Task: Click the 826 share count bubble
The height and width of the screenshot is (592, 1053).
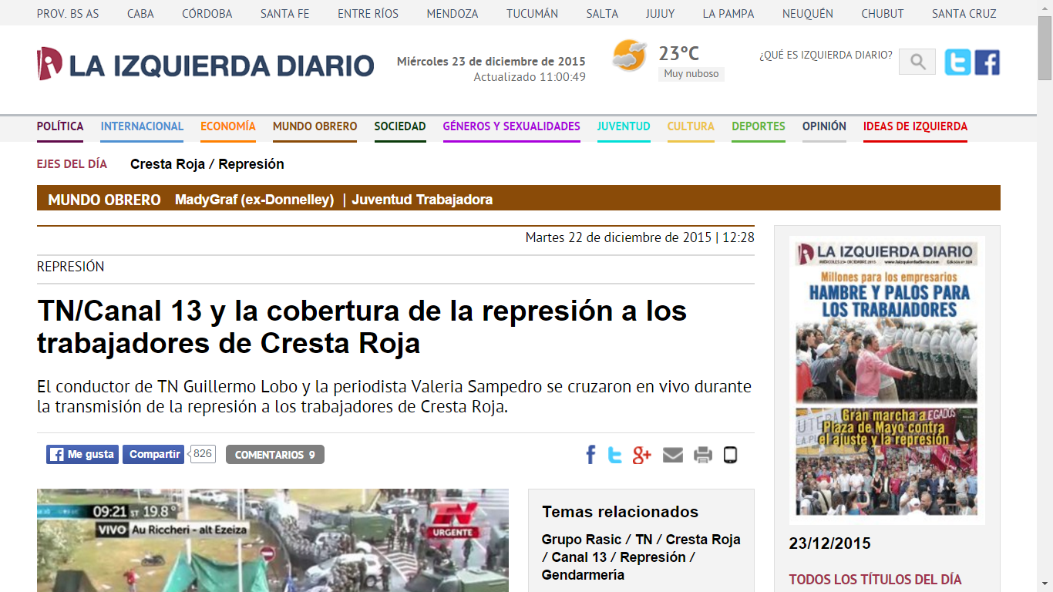Action: click(x=202, y=454)
